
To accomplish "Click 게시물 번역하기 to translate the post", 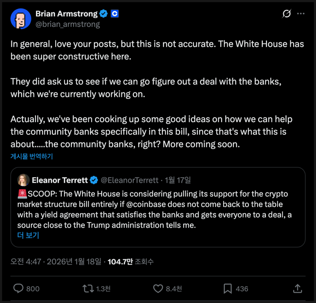I will 32,156.
